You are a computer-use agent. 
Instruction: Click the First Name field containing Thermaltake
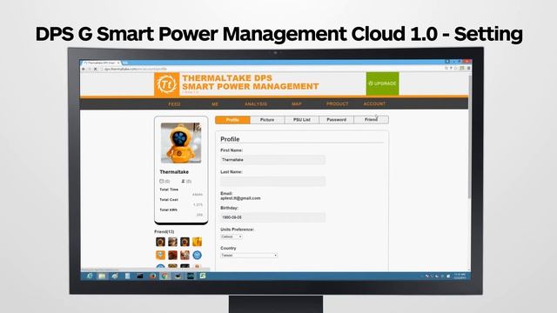(x=272, y=160)
